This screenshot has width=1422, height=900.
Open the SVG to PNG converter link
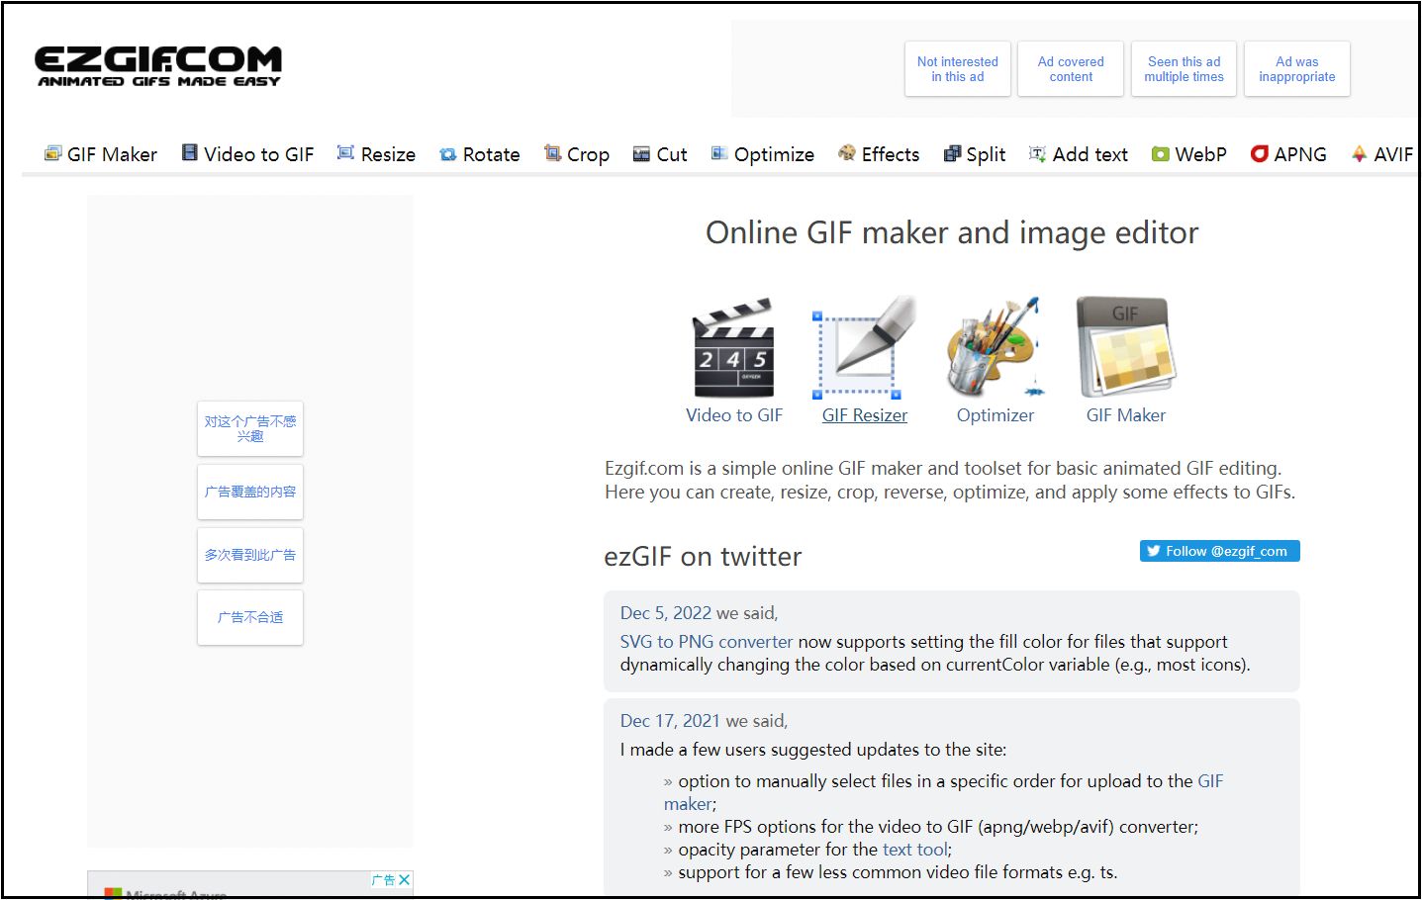[x=705, y=641]
